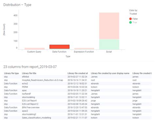
Task: Click the green True segment of Script bar
Action: pyautogui.click(x=109, y=44)
